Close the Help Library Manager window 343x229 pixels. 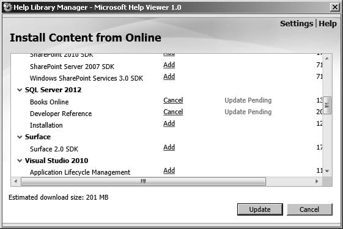[x=334, y=7]
